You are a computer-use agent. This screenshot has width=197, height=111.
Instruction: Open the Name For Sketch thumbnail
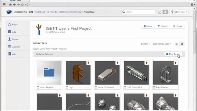click(x=107, y=73)
